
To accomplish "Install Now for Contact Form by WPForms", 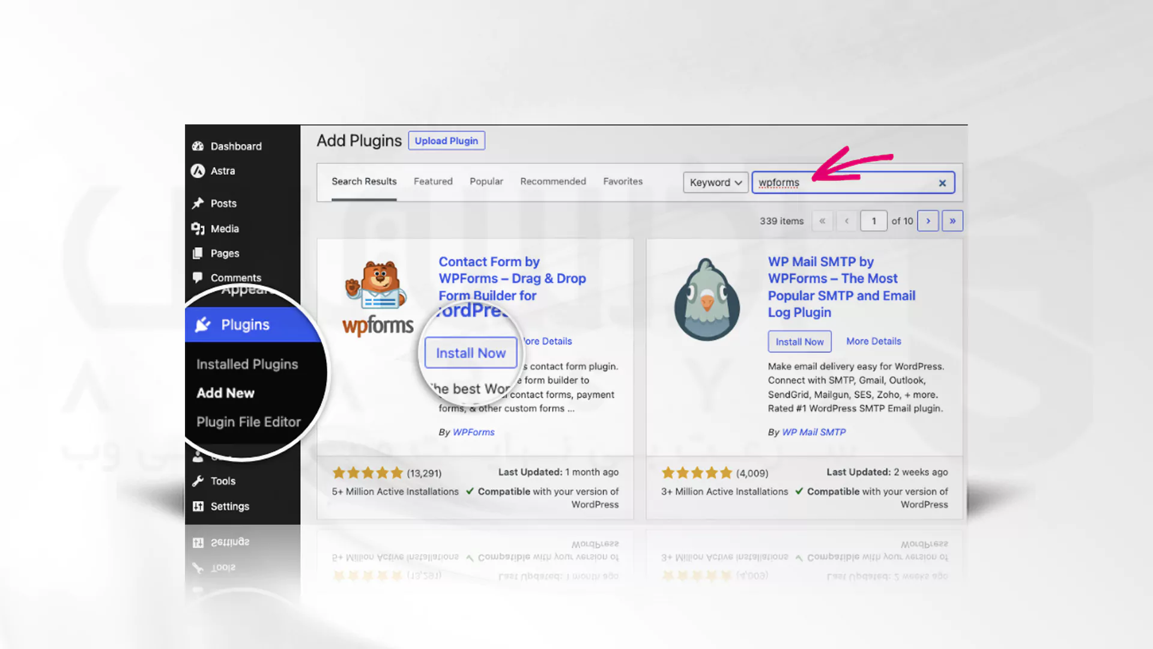I will click(x=471, y=353).
